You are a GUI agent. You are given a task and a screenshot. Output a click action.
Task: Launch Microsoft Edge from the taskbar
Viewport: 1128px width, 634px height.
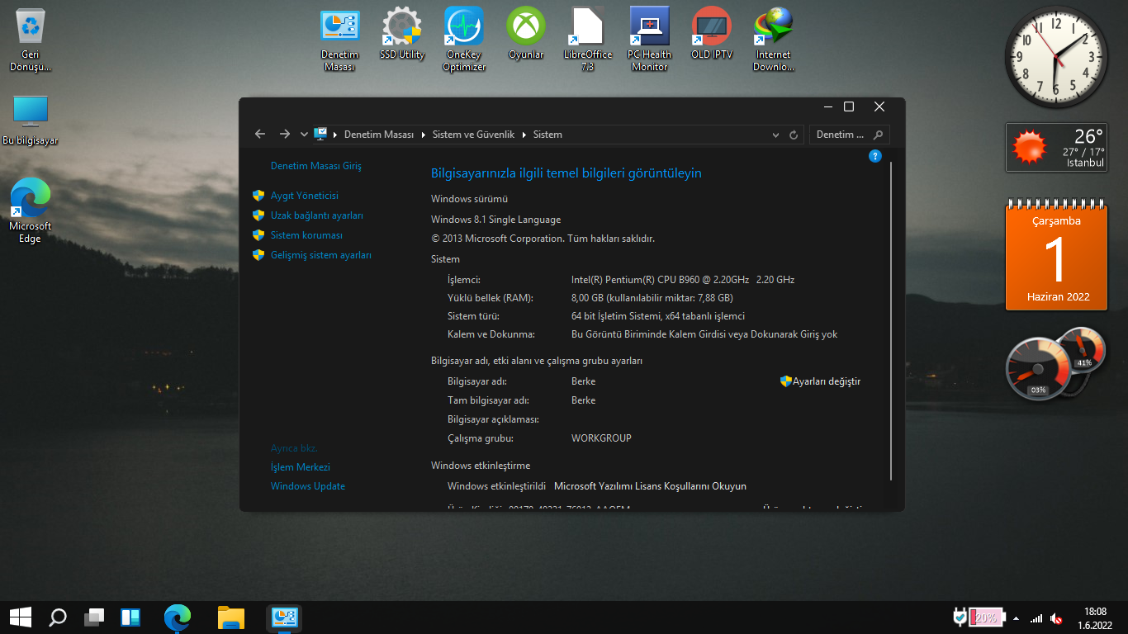tap(178, 617)
